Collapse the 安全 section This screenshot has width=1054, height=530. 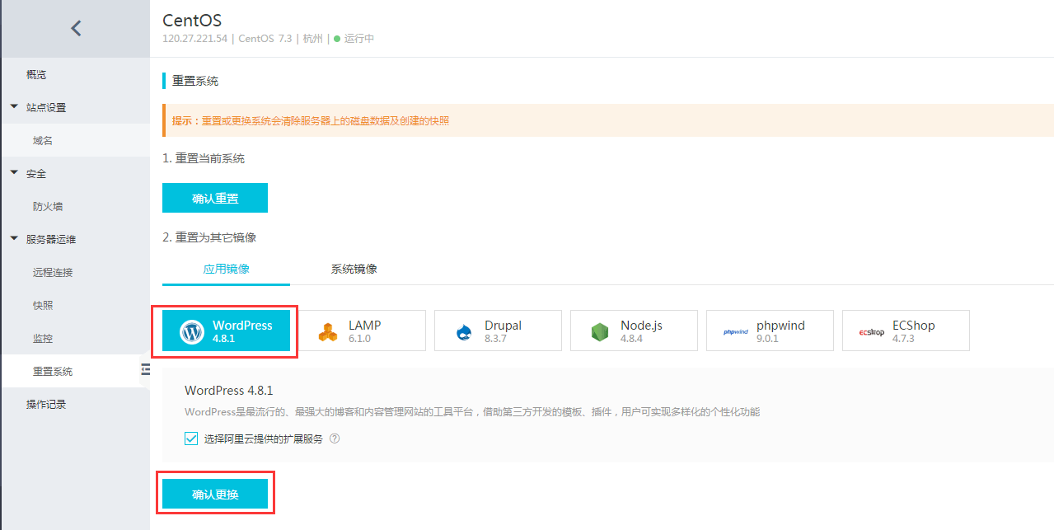click(14, 173)
